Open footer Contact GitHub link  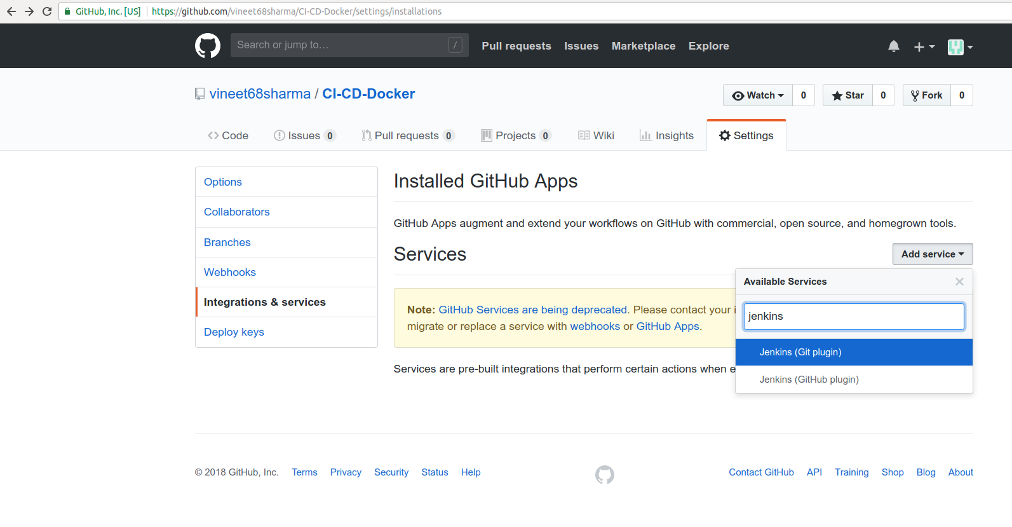point(761,472)
